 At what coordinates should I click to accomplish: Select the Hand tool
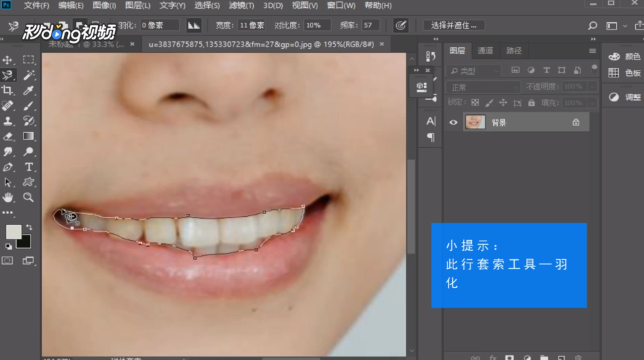click(7, 197)
